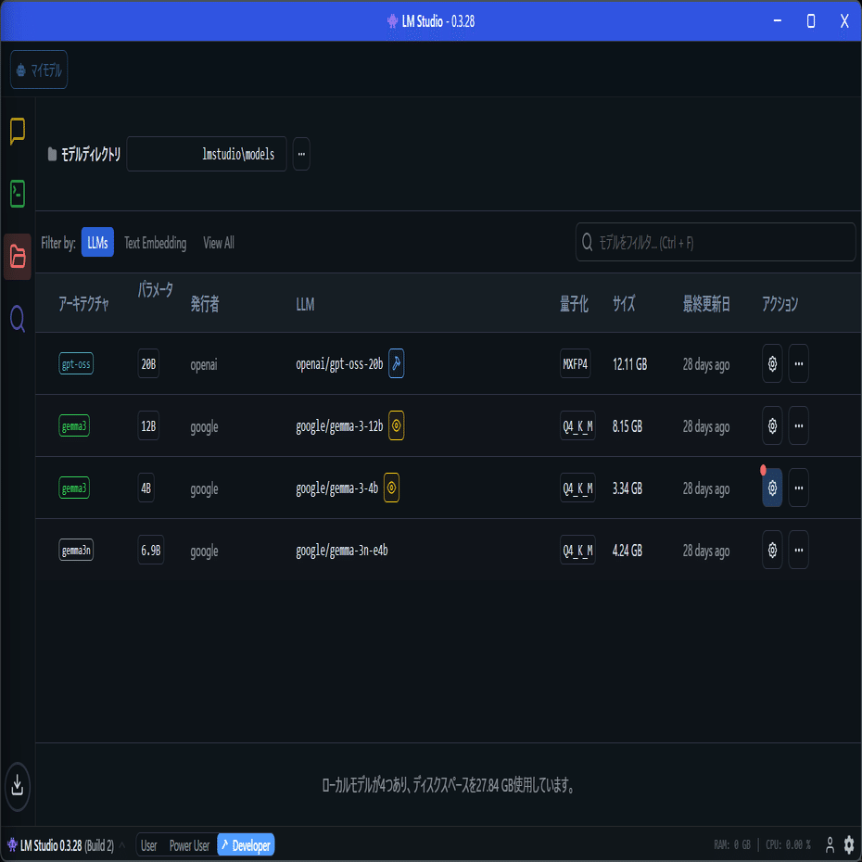Click the RAM usage indicator
This screenshot has width=862, height=862.
[x=731, y=845]
